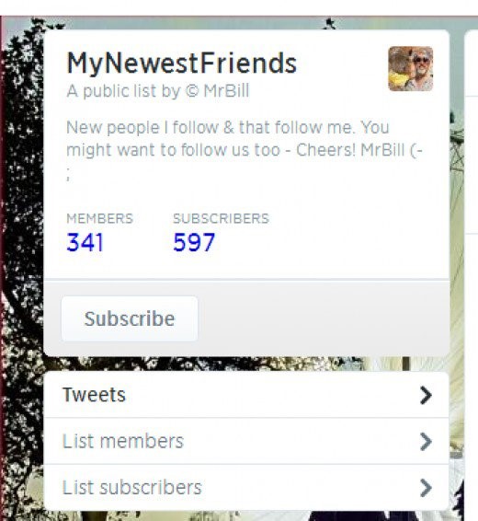Click the tree background image on the left
The width and height of the screenshot is (478, 521).
pyautogui.click(x=21, y=266)
